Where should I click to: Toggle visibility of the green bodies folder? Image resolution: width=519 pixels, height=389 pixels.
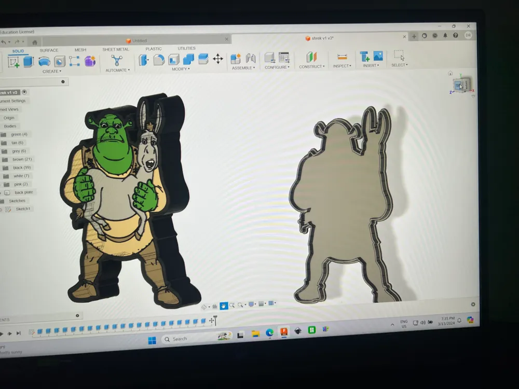3,134
